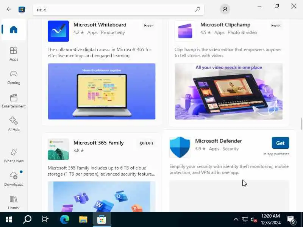303x227 pixels.
Task: Click the Clipchamp video editor screenshot
Action: [x=229, y=91]
